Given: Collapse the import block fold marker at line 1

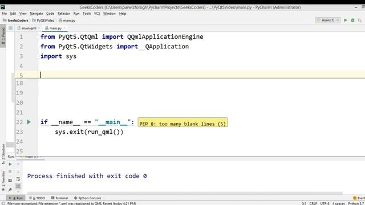Looking at the screenshot, I should [38, 36].
